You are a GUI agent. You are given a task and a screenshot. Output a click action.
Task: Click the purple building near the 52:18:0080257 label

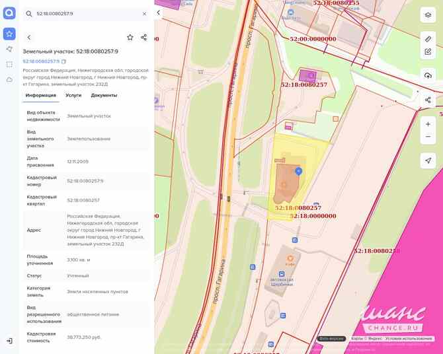307,76
